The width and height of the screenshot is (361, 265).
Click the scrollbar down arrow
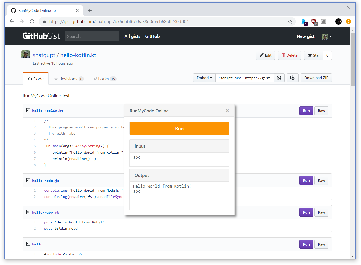(353, 256)
